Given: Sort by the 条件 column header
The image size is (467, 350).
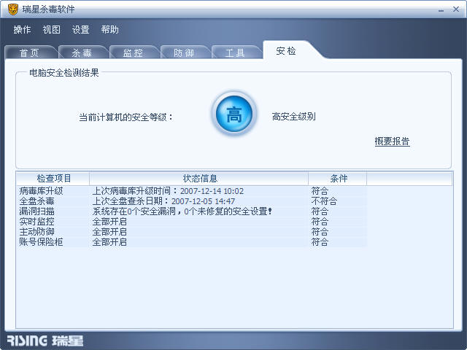Looking at the screenshot, I should [x=338, y=178].
